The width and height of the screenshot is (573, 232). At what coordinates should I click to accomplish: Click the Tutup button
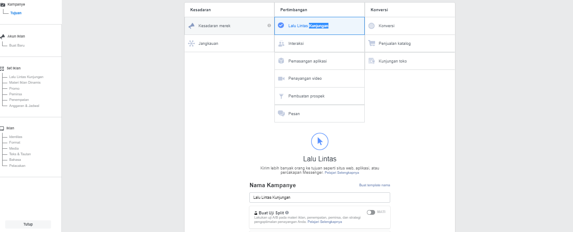coord(28,224)
